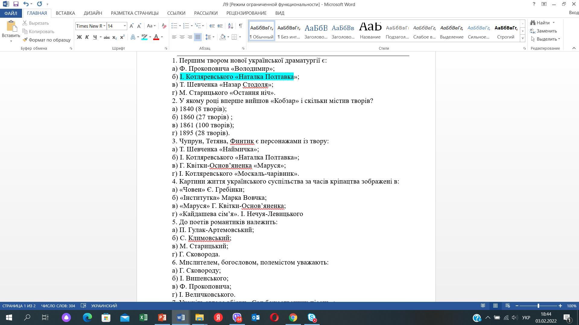The height and width of the screenshot is (325, 579).
Task: Toggle show paragraph marks
Action: coord(241,26)
